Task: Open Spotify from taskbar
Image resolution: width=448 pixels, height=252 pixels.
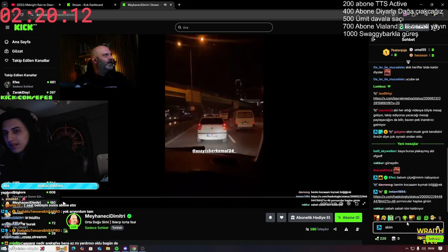Action: pyautogui.click(x=117, y=248)
